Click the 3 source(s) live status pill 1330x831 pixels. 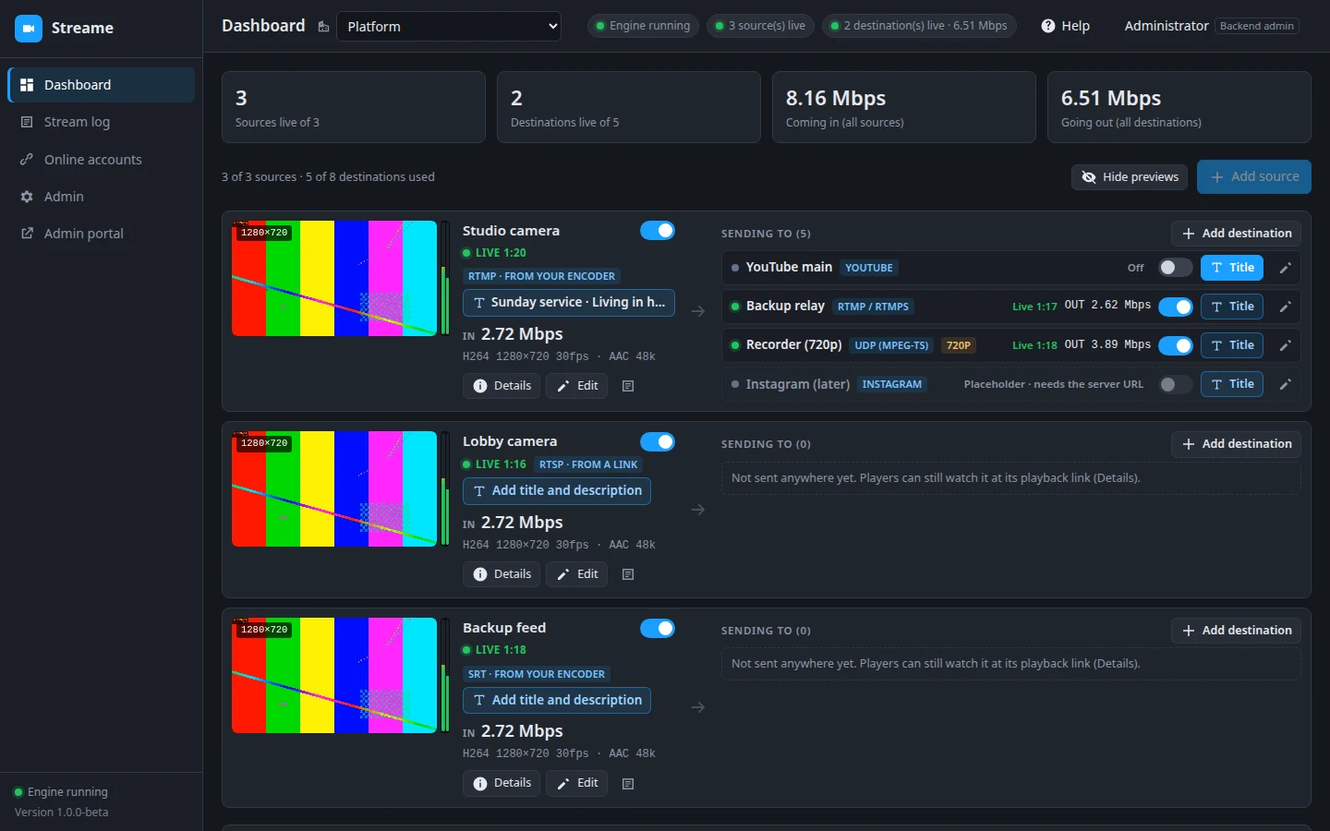coord(761,26)
